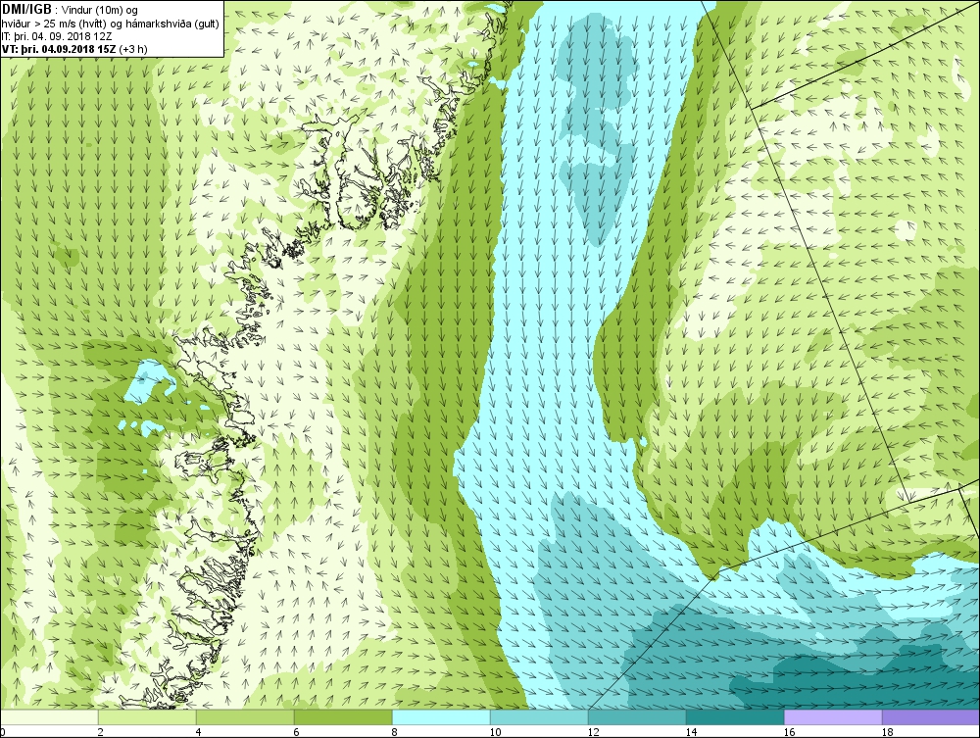Click the legend scale label '8'
This screenshot has height=738, width=980.
coord(394,732)
